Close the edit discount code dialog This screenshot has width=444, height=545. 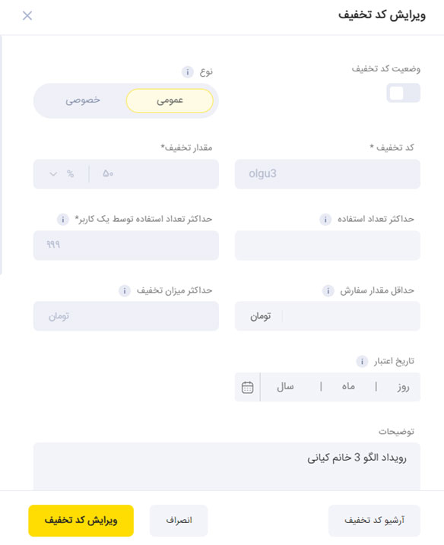pos(27,15)
